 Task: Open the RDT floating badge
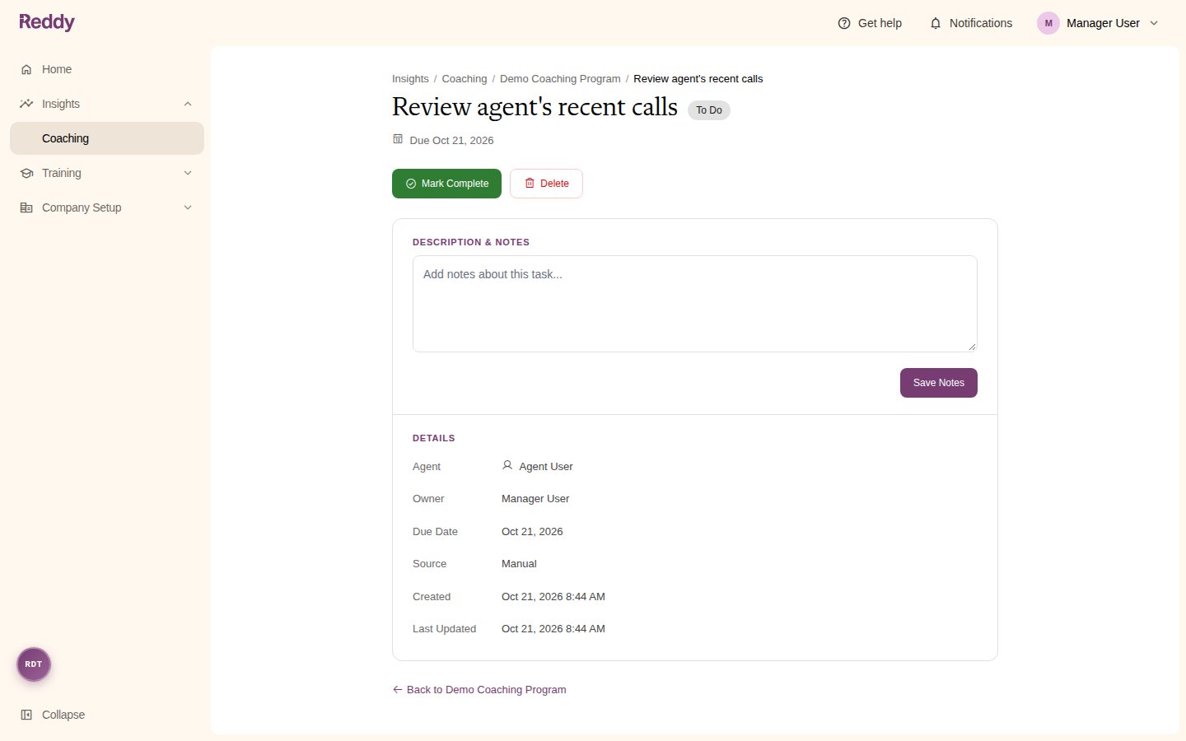click(x=34, y=664)
